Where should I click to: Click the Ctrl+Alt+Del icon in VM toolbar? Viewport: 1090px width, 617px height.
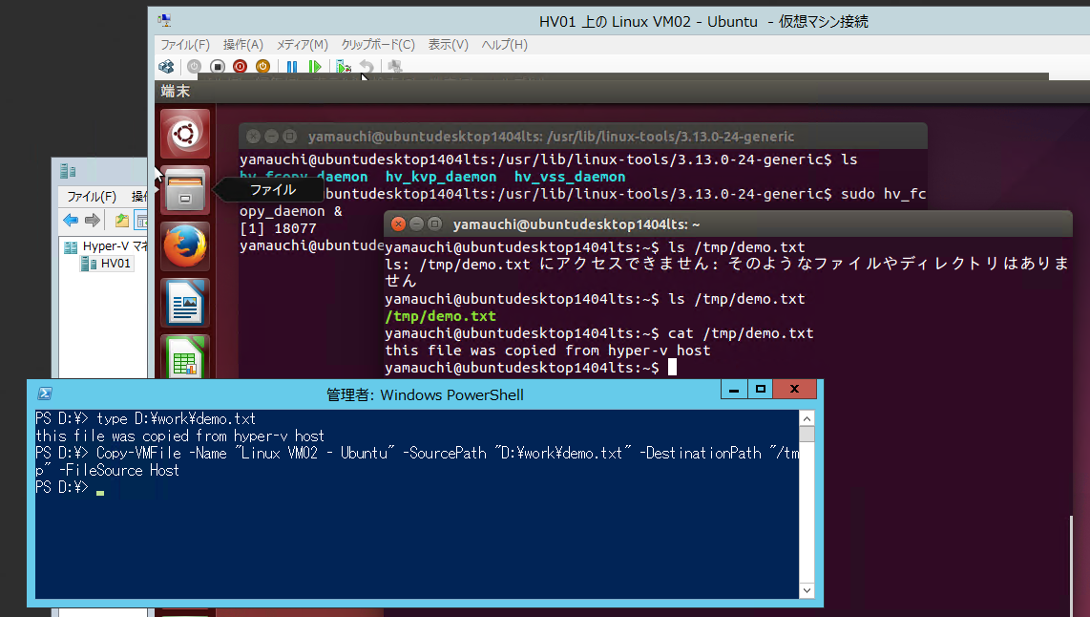(x=166, y=67)
